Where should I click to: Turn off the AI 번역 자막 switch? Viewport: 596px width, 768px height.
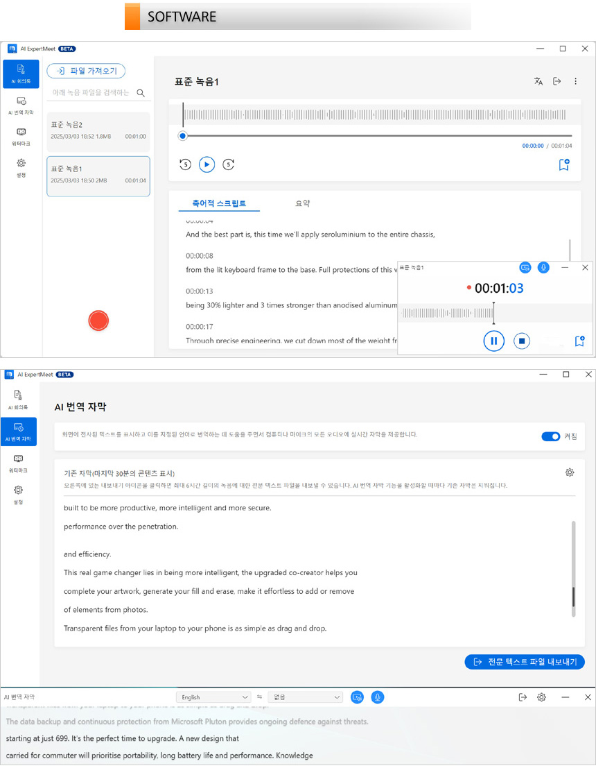(x=550, y=436)
